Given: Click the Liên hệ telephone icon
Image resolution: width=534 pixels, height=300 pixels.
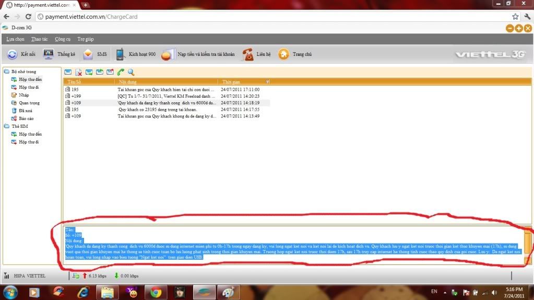Looking at the screenshot, I should 248,54.
